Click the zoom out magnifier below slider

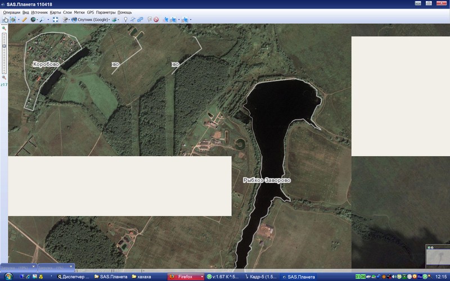pyautogui.click(x=4, y=78)
